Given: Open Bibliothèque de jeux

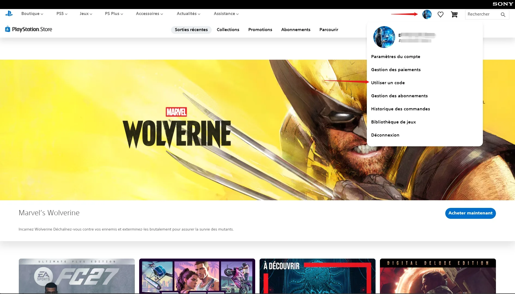Looking at the screenshot, I should tap(393, 122).
